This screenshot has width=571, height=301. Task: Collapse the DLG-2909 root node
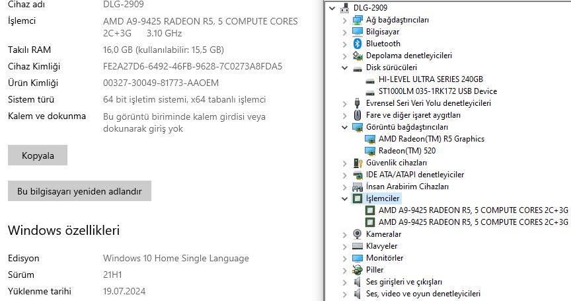[332, 8]
